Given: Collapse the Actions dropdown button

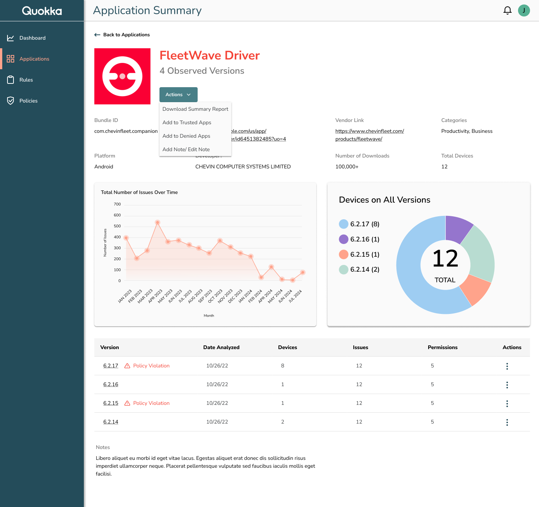Looking at the screenshot, I should (x=179, y=95).
